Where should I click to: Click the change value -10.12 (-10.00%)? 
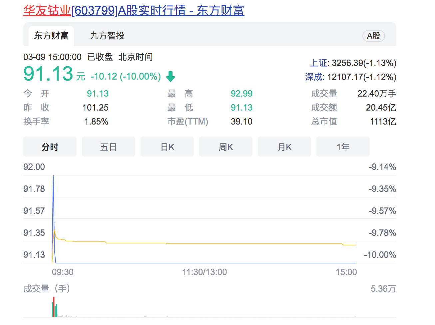coord(126,77)
